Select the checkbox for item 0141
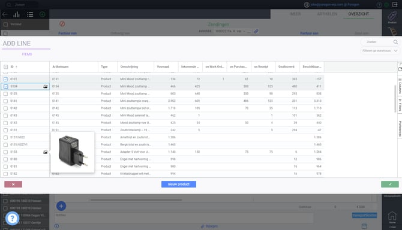This screenshot has width=402, height=230. (x=5, y=101)
